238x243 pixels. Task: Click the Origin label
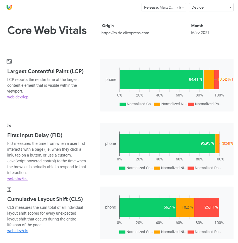[108, 26]
